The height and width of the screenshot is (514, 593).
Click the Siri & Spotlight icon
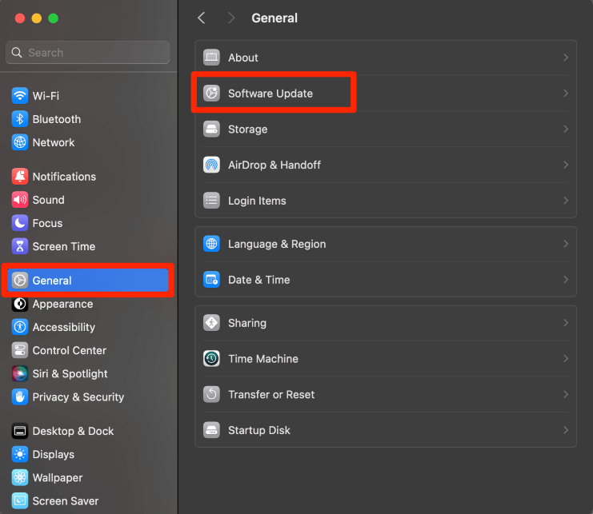click(x=20, y=373)
